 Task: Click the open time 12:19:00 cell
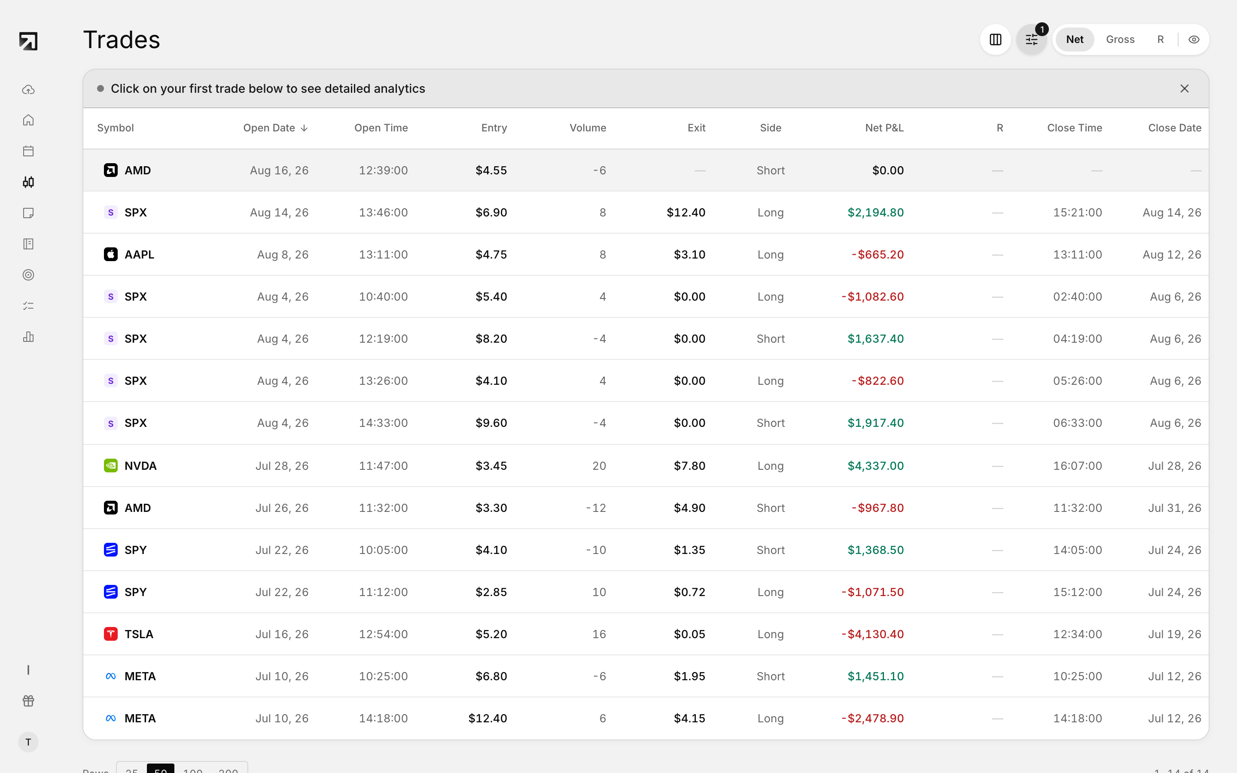coord(383,338)
